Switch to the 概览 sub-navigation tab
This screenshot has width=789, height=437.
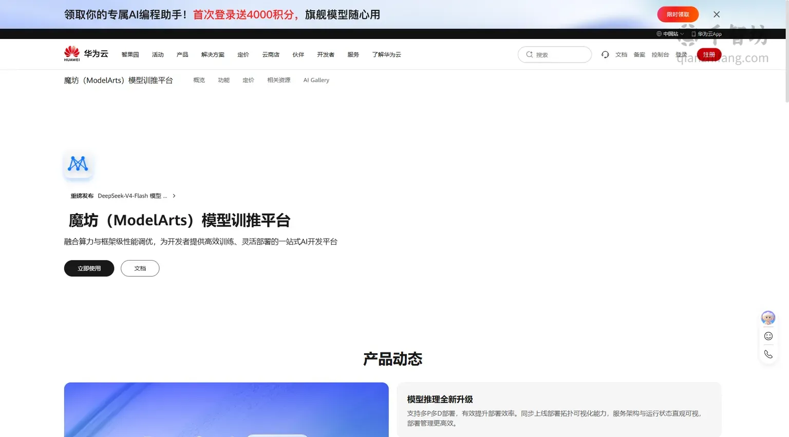199,80
